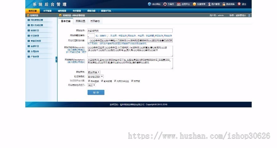Click the orange ball 快捷菜单 icon

pyautogui.click(x=194, y=4)
